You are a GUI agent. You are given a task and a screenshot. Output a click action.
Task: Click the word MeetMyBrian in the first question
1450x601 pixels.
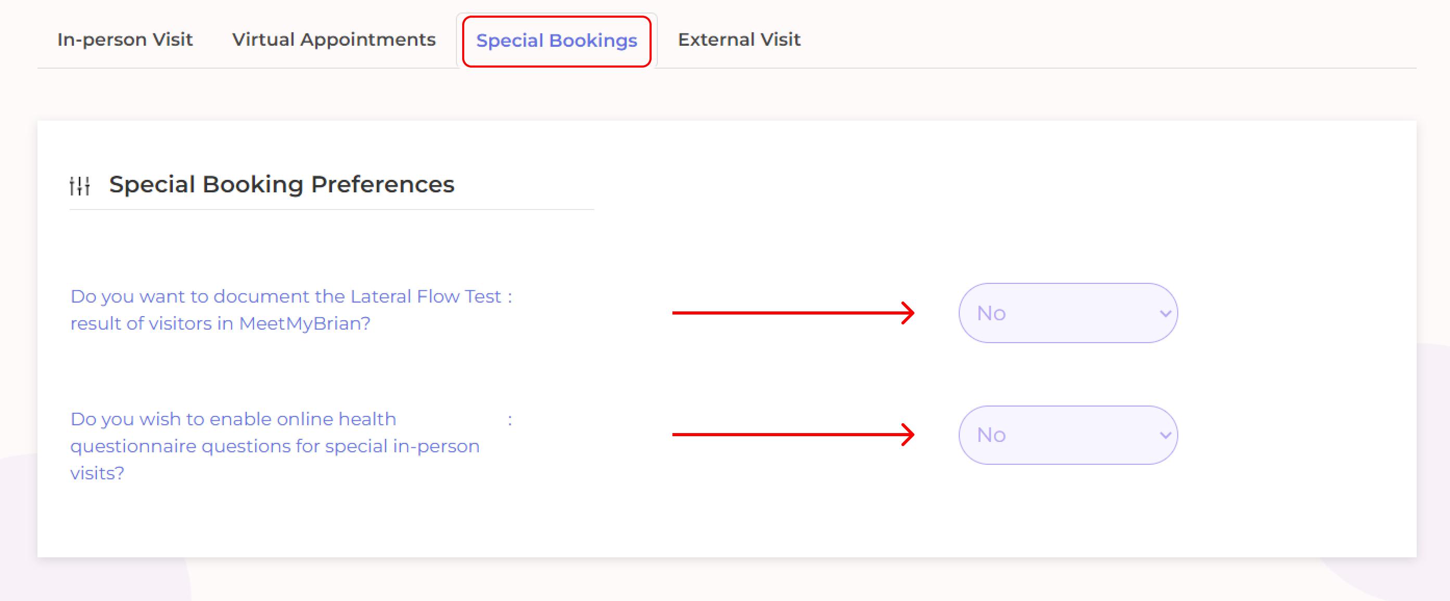[304, 324]
